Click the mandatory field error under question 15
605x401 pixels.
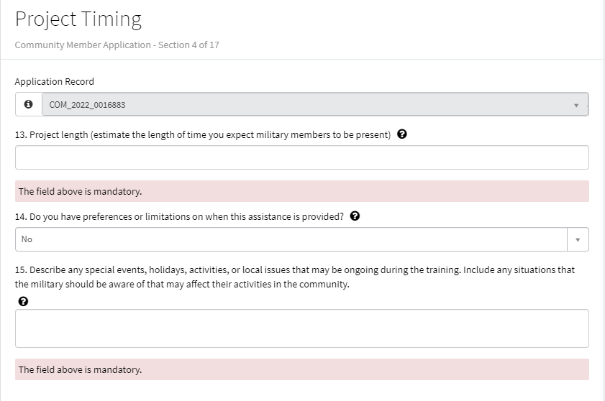(x=301, y=369)
